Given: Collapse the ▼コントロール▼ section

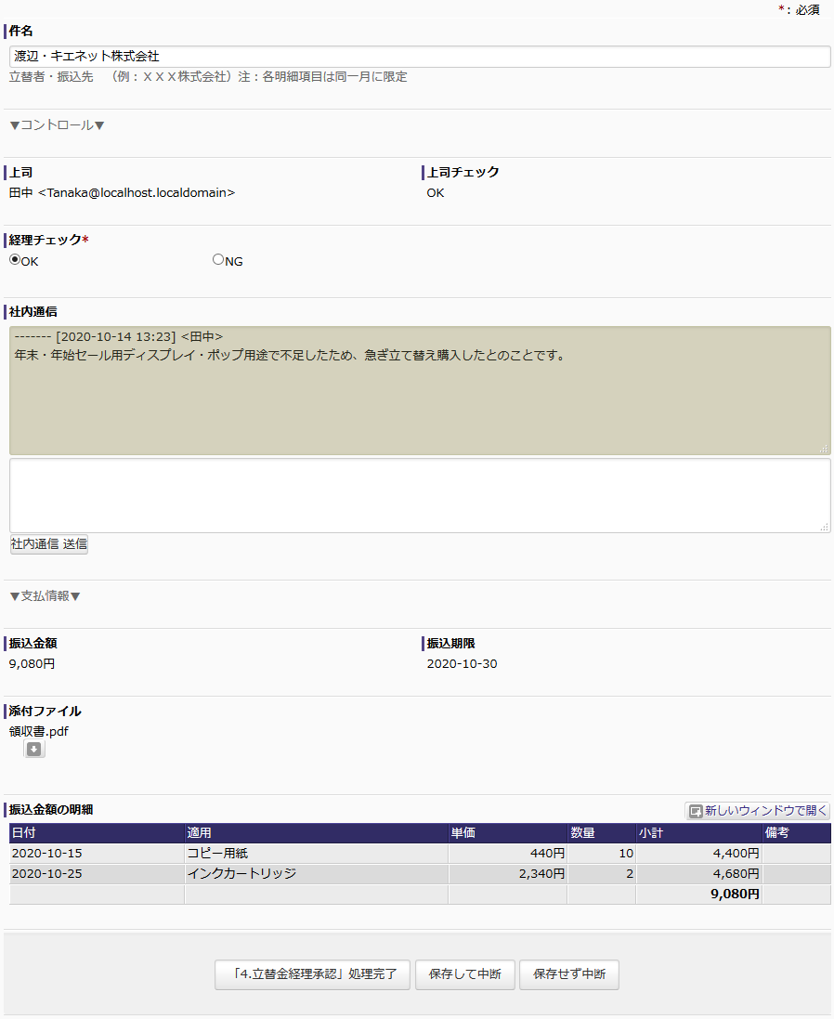Looking at the screenshot, I should click(57, 124).
